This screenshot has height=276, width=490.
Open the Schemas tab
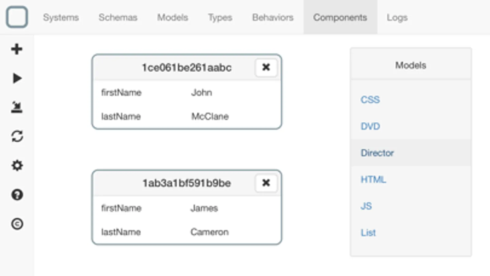[118, 17]
